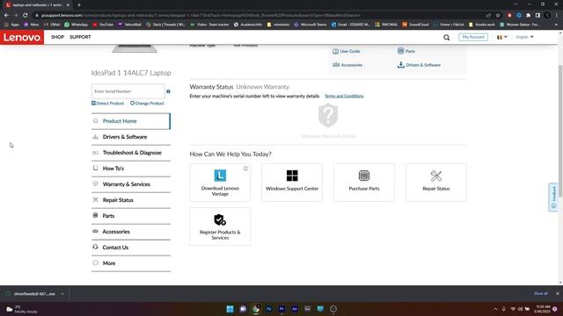Click the address bar URL
The image size is (563, 316).
point(201,16)
